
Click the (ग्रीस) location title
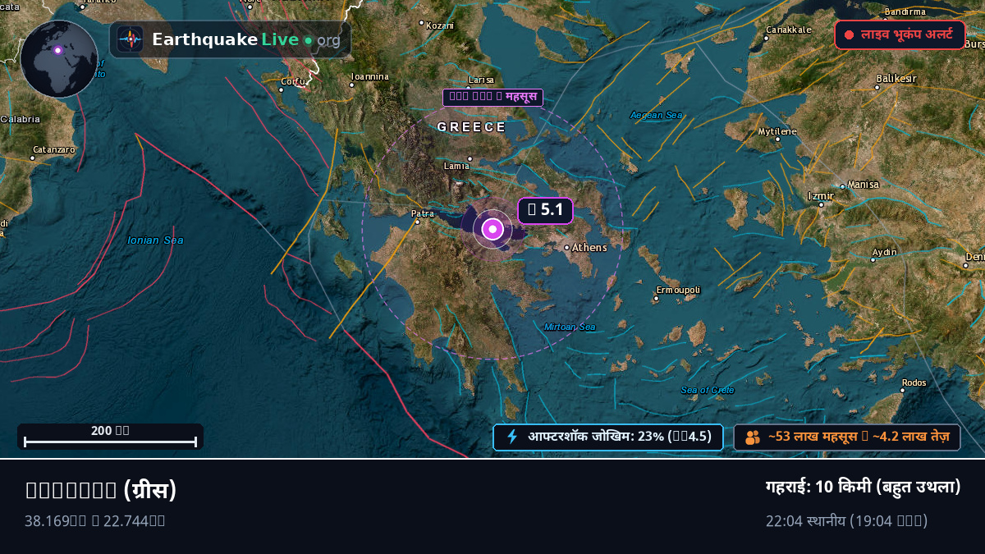(101, 490)
